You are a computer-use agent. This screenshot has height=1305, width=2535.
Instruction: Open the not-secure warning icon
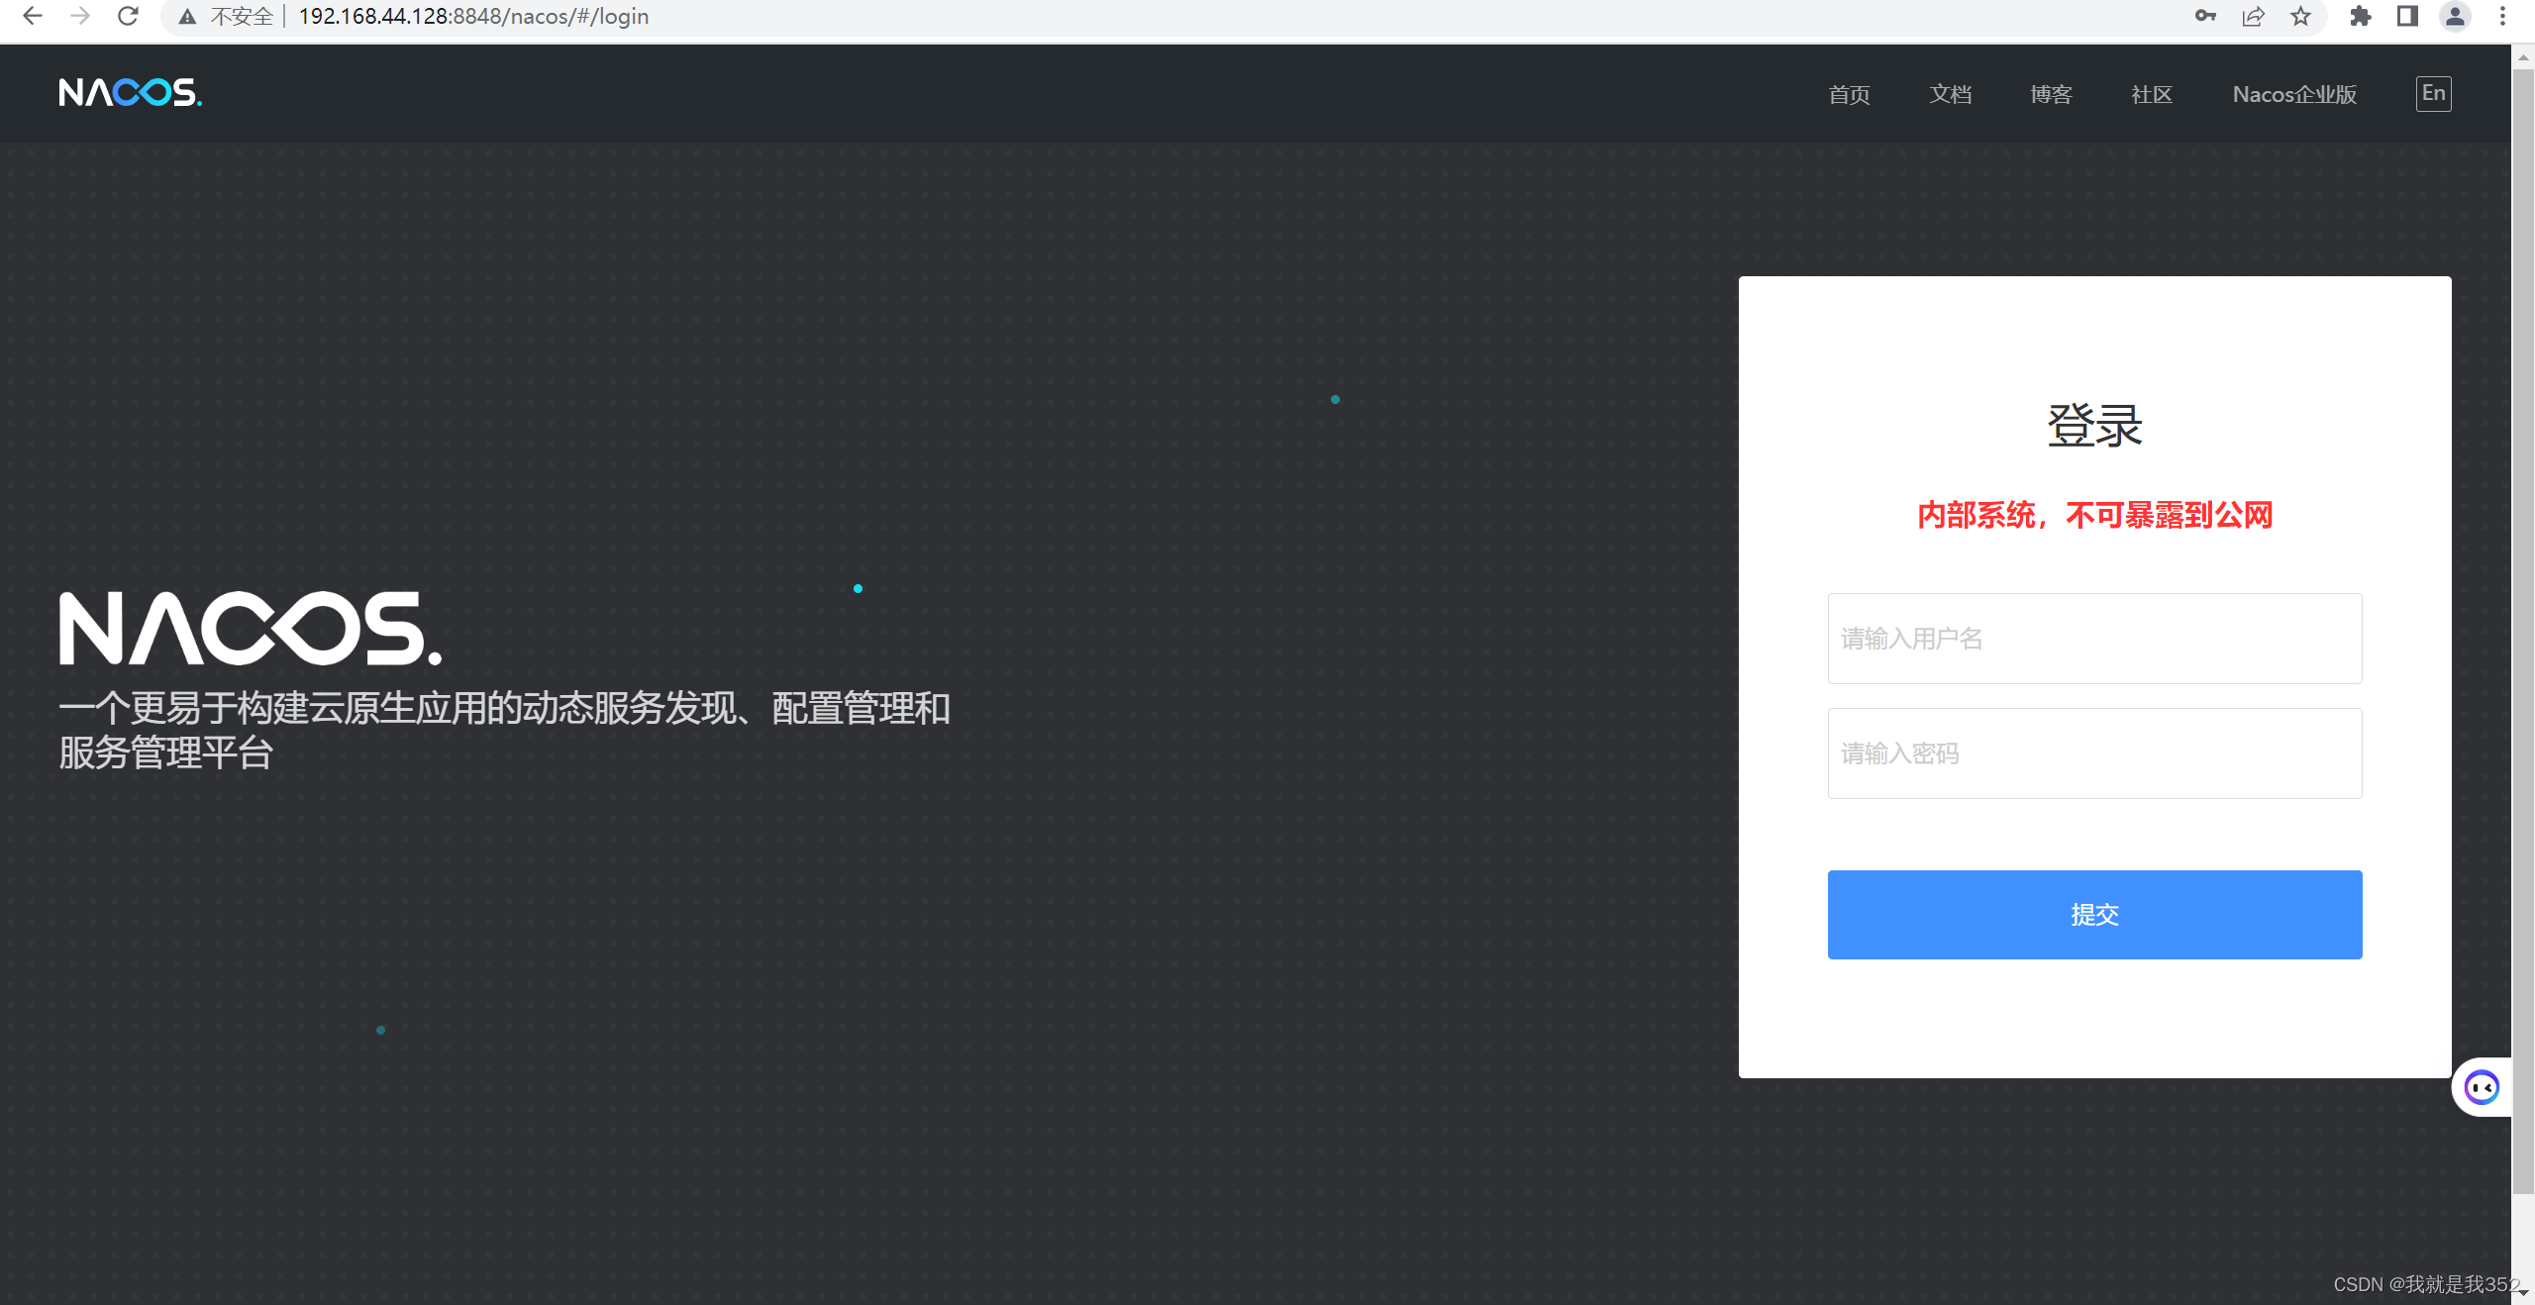(187, 17)
